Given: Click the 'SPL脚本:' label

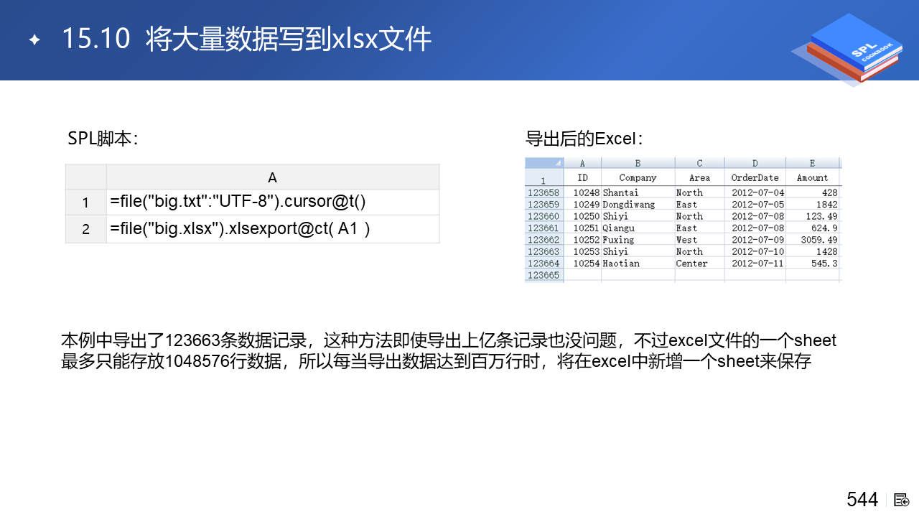Looking at the screenshot, I should 103,139.
